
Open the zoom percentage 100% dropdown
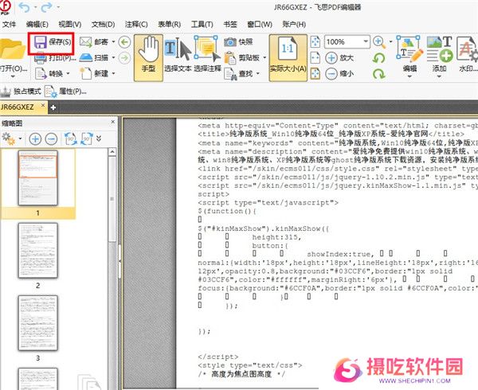click(x=365, y=41)
